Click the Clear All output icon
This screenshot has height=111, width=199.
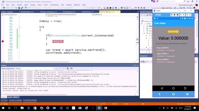point(68,68)
